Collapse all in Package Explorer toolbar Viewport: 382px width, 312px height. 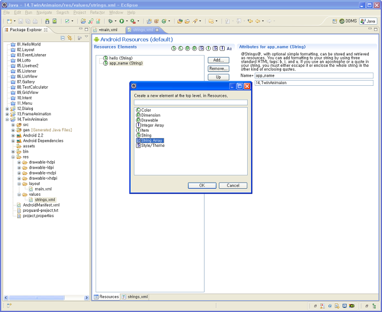pyautogui.click(x=63, y=38)
